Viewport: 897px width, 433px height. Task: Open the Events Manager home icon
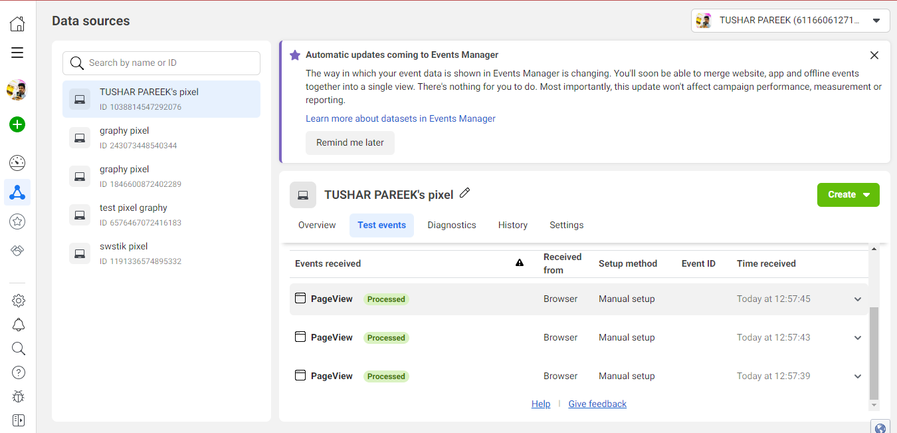tap(17, 23)
